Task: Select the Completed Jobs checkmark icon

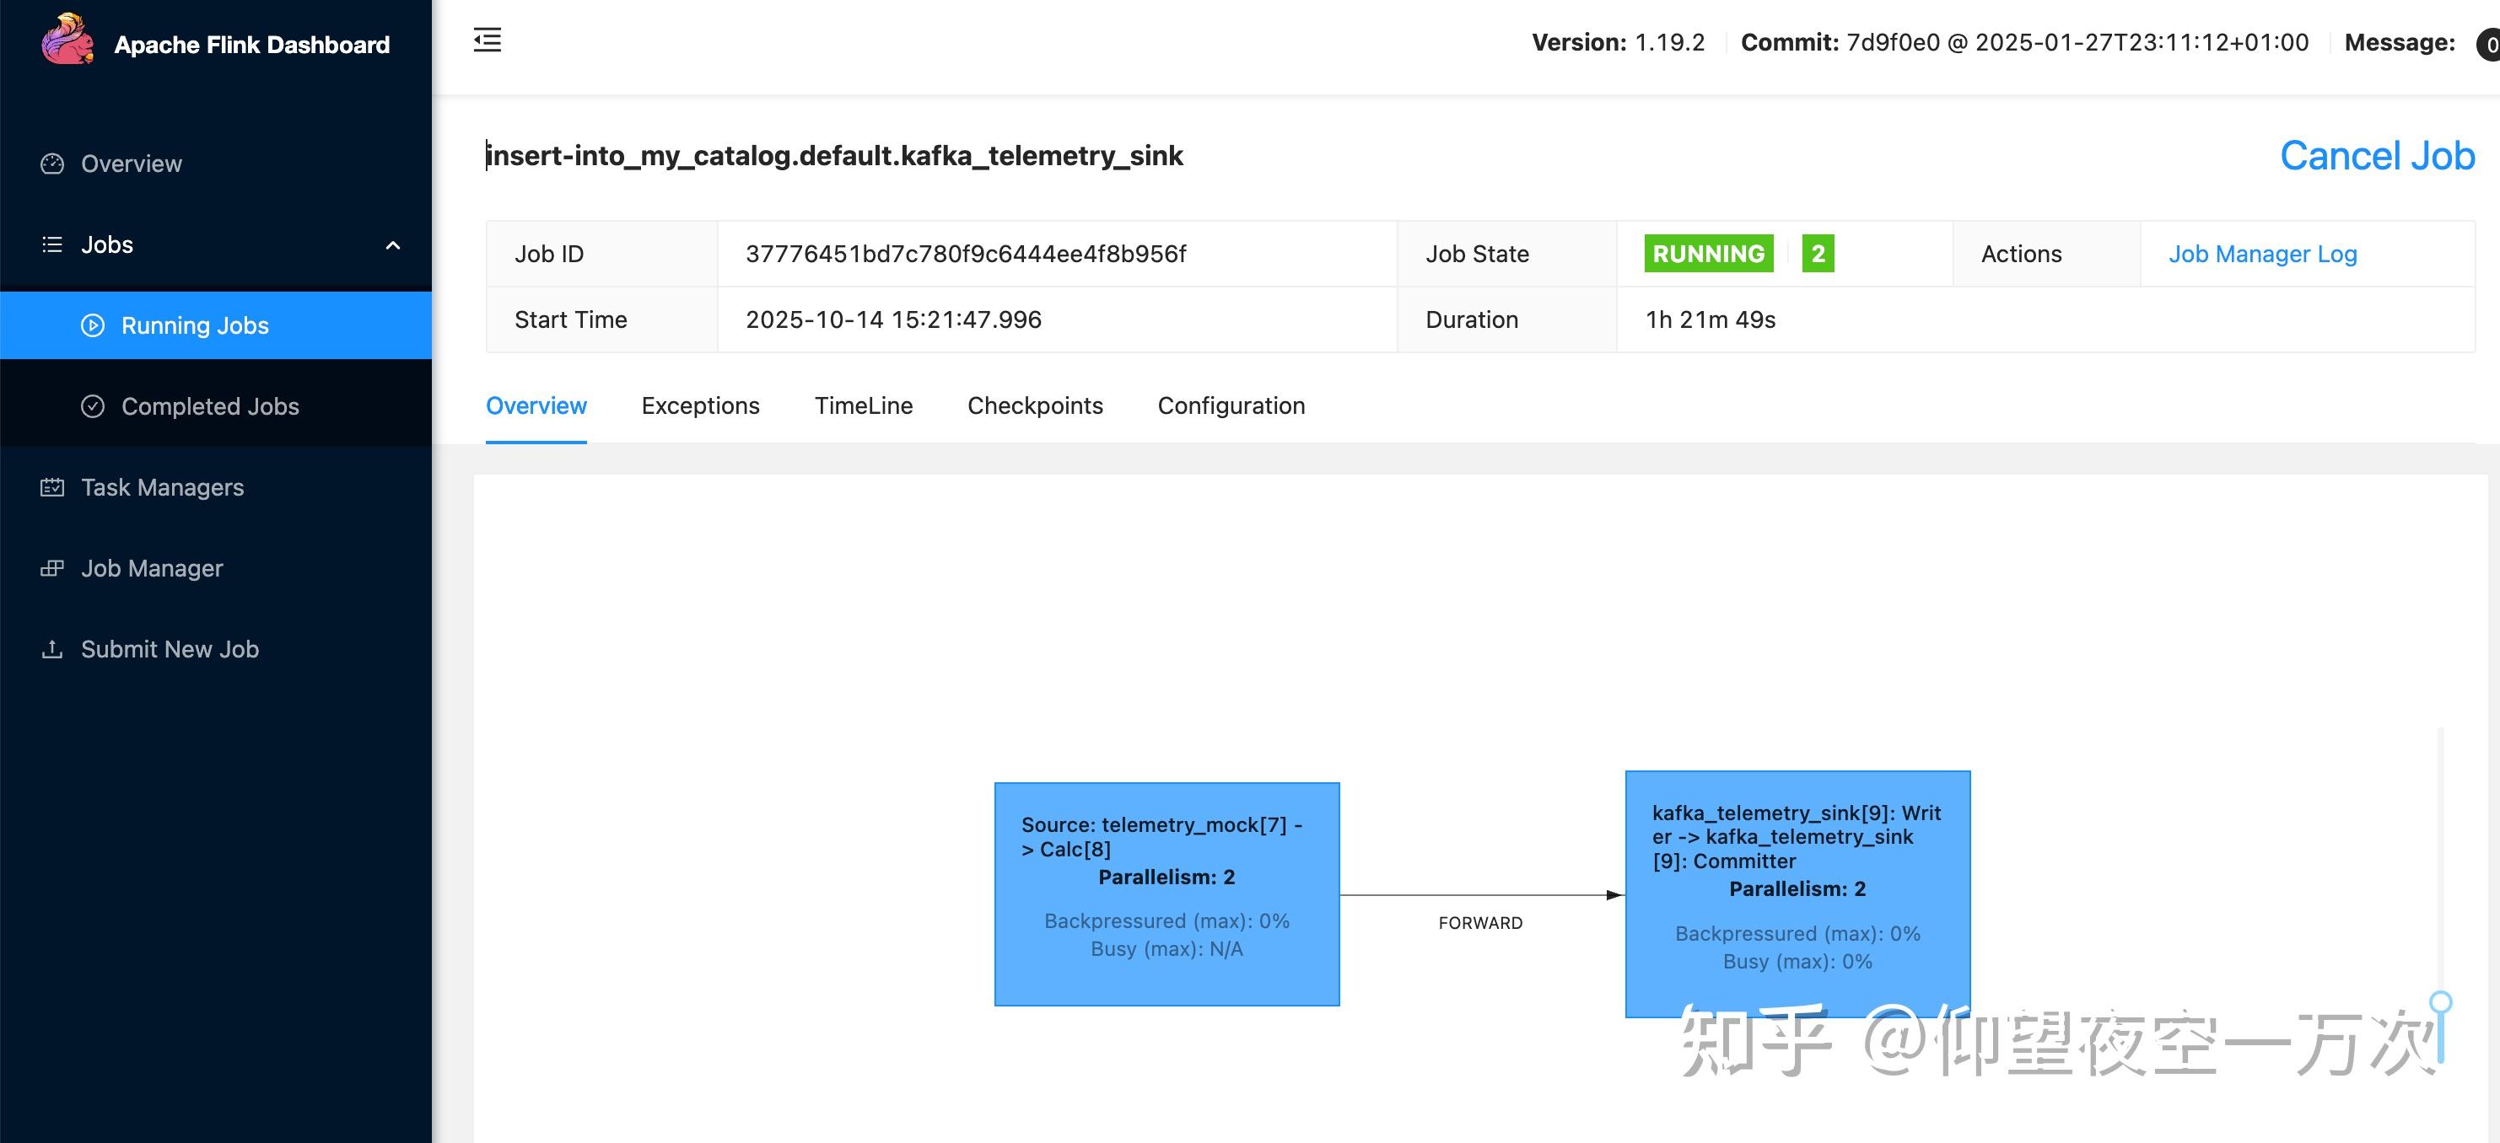Action: pyautogui.click(x=92, y=406)
